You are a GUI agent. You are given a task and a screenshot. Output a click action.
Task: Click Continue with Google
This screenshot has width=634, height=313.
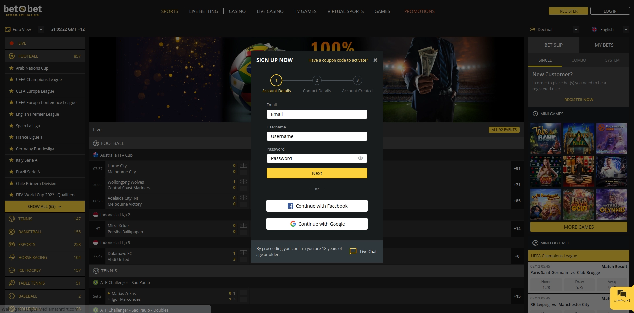point(317,224)
